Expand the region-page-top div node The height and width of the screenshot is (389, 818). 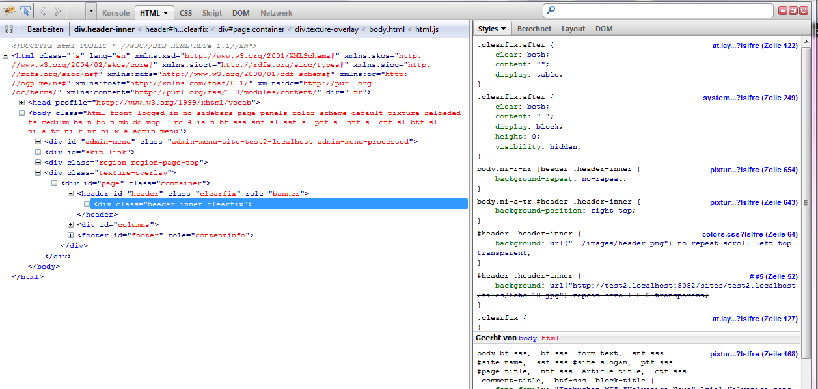coord(38,163)
